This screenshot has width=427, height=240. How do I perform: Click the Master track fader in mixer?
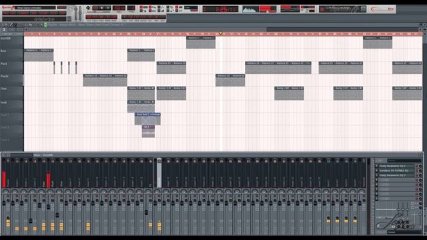[x=4, y=203]
